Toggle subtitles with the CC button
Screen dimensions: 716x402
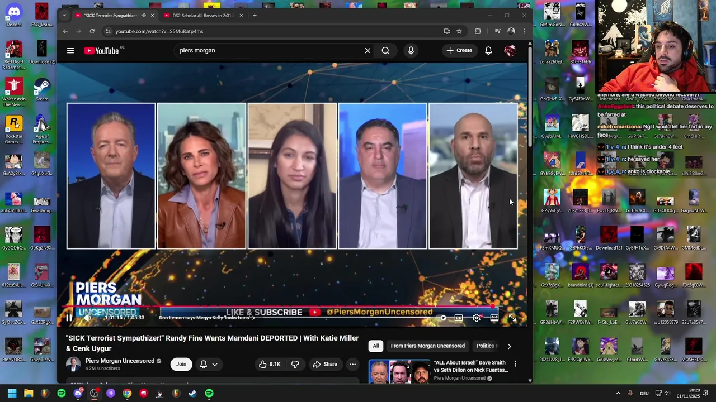coord(459,318)
